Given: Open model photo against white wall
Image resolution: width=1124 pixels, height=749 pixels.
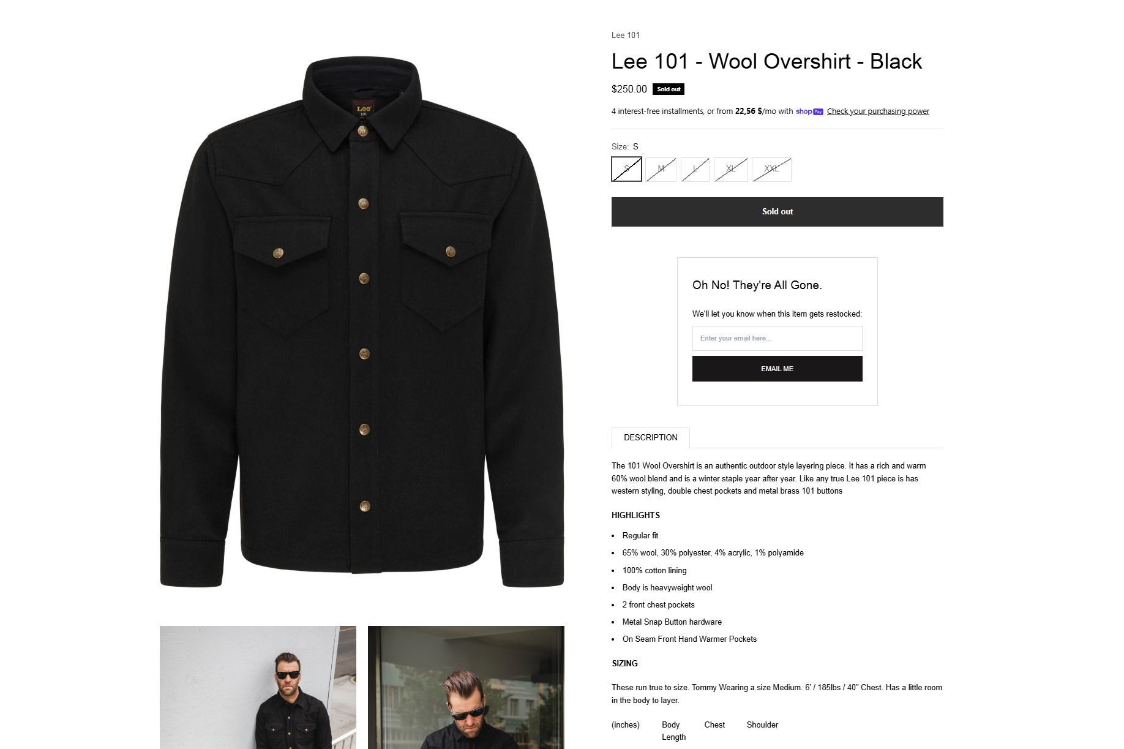Looking at the screenshot, I should pyautogui.click(x=258, y=687).
